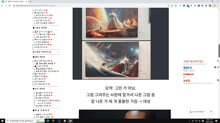Open the 일반 게시판 section header
This screenshot has width=220, height=123.
pyautogui.click(x=40, y=57)
